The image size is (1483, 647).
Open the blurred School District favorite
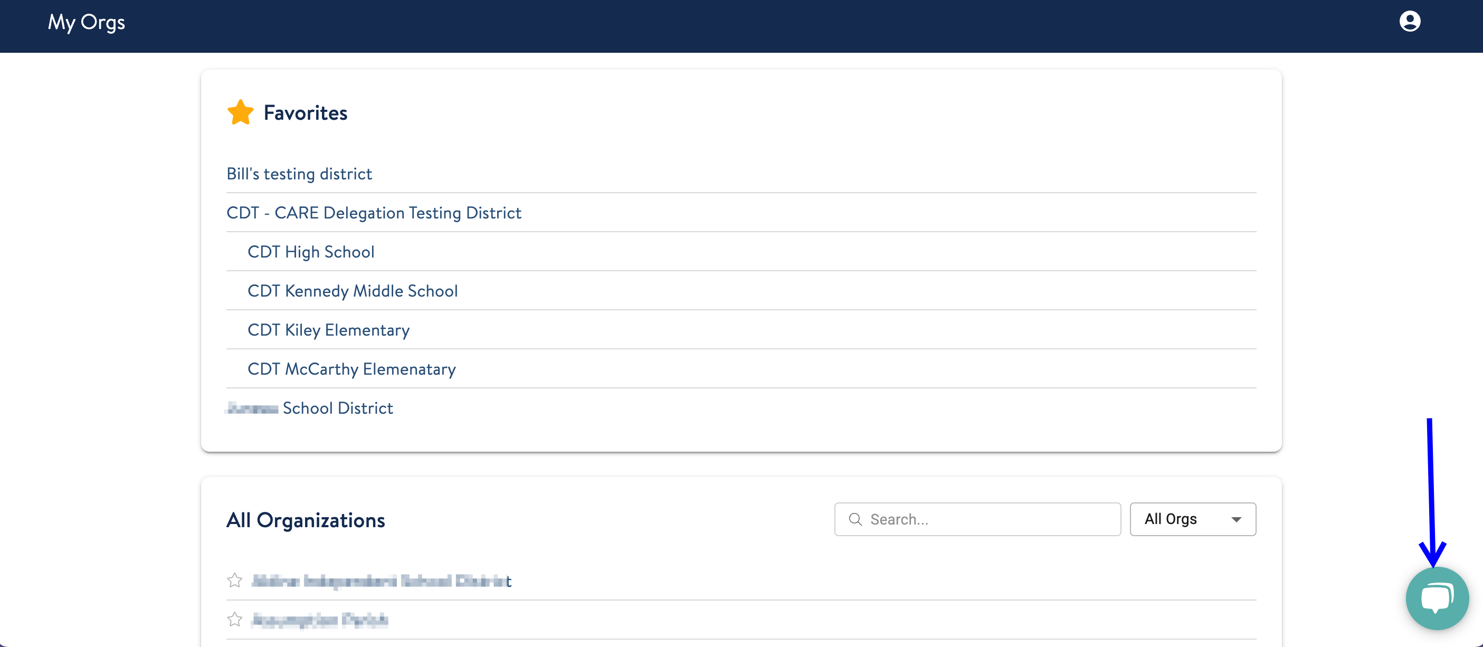tap(310, 408)
